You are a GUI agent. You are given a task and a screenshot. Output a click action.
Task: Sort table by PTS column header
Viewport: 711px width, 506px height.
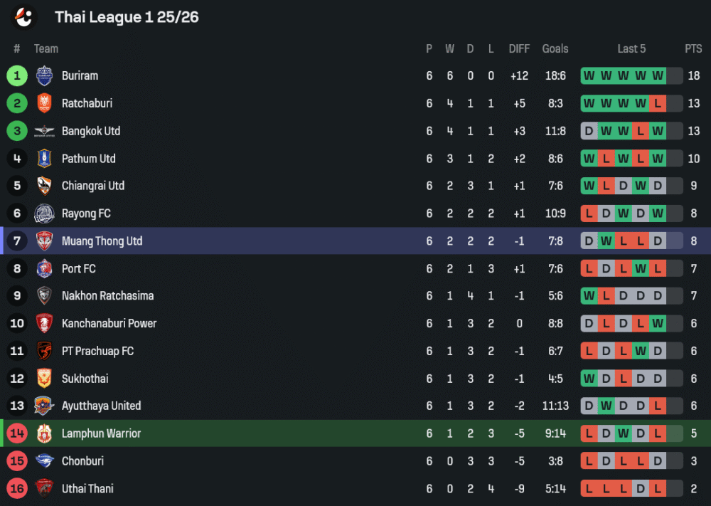tap(693, 48)
